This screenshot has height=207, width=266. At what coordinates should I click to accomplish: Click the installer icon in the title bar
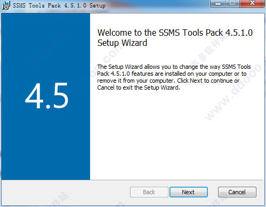tap(6, 5)
